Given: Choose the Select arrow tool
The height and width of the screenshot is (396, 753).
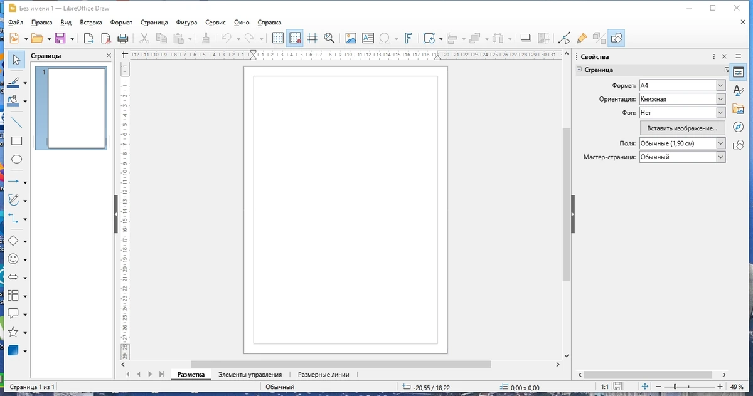Looking at the screenshot, I should point(16,60).
